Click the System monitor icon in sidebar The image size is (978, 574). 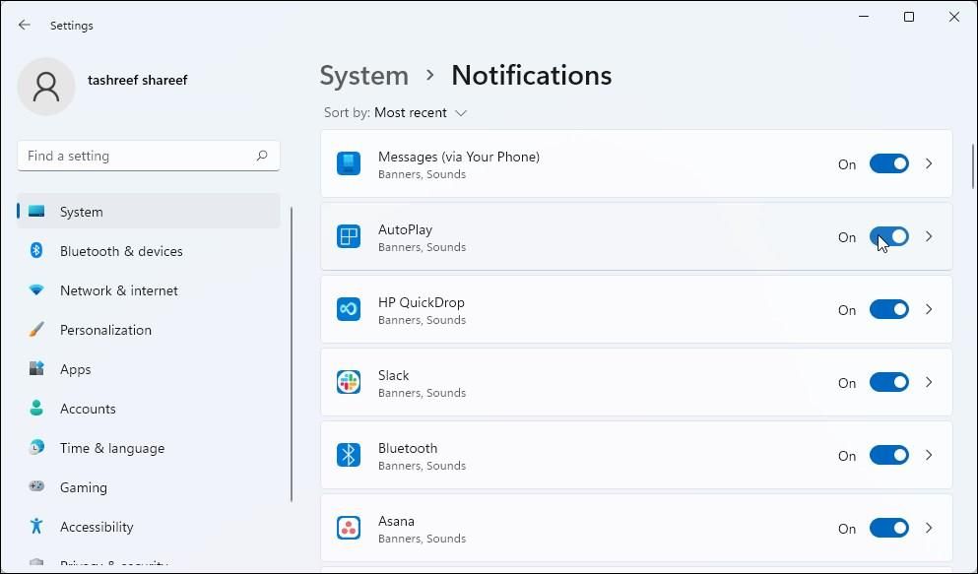click(x=36, y=212)
